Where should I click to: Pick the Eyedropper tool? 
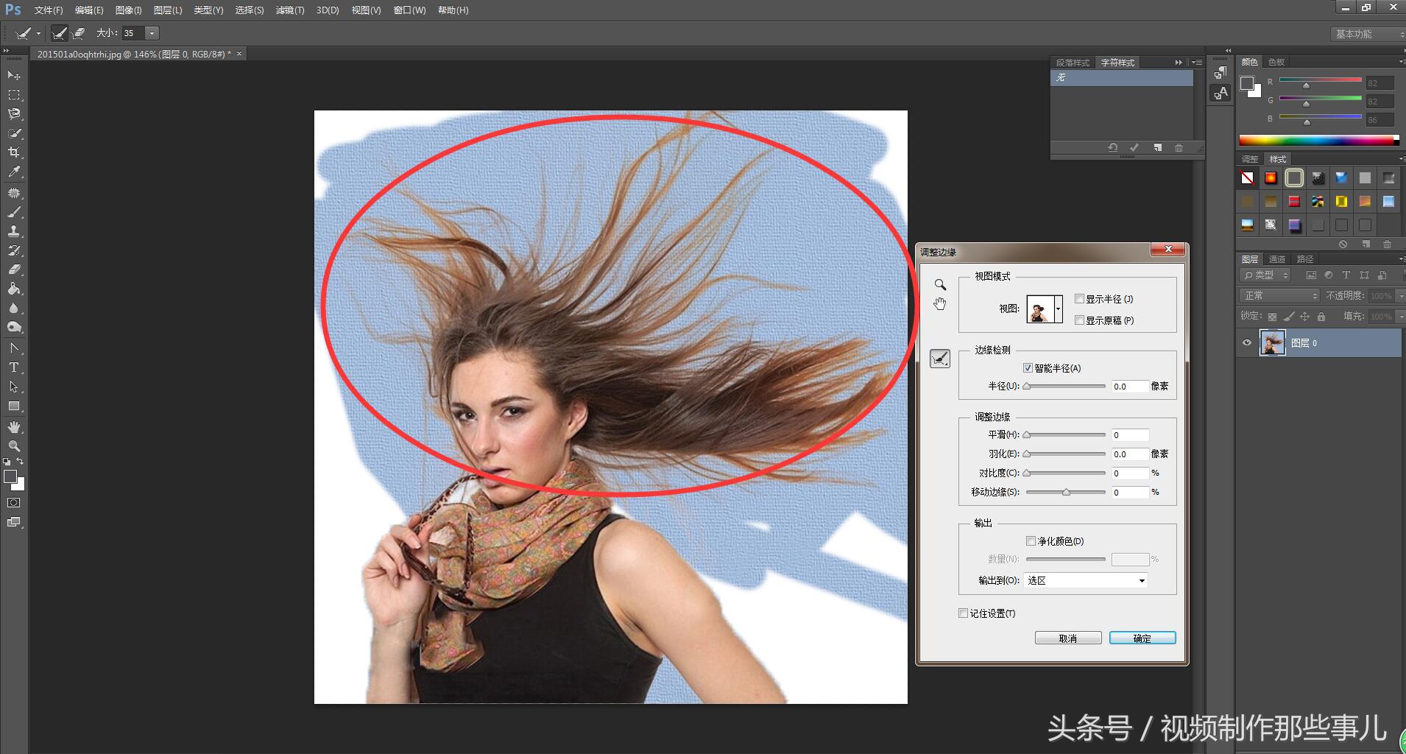[14, 172]
